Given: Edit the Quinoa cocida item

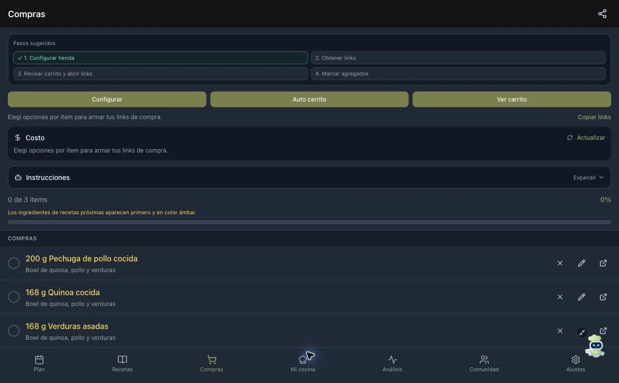Looking at the screenshot, I should pyautogui.click(x=582, y=297).
